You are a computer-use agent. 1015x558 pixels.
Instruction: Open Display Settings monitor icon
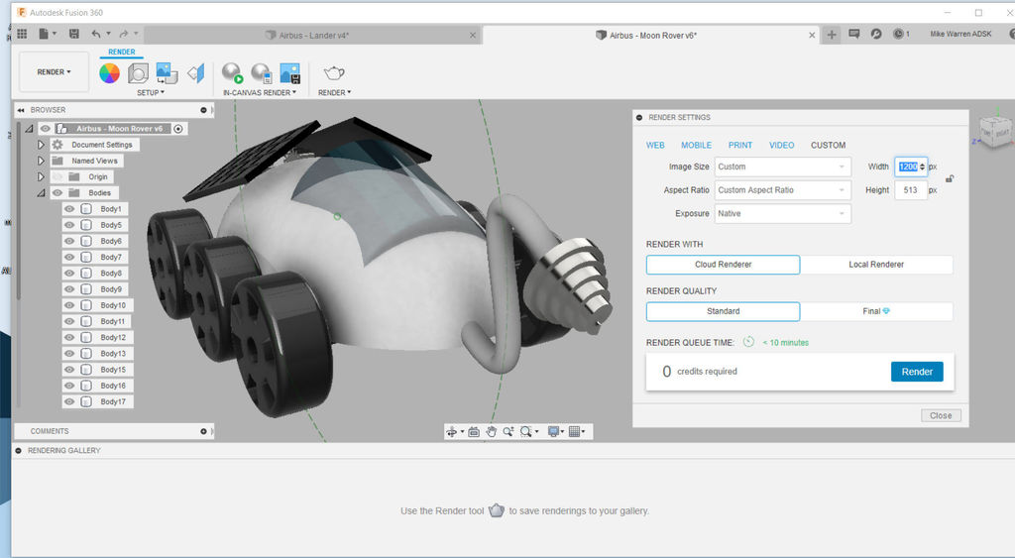(553, 432)
